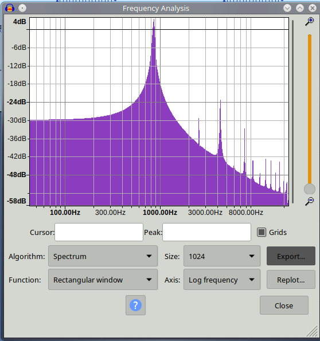Click the Audacity headphones icon in title bar
The image size is (320, 341).
[10, 8]
